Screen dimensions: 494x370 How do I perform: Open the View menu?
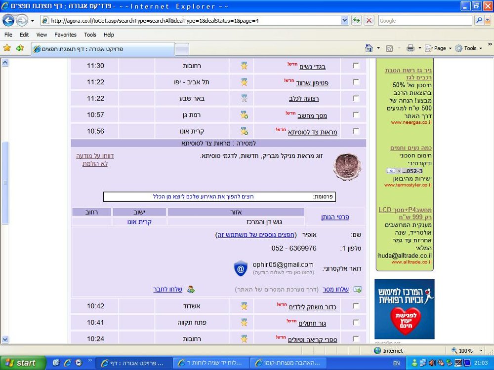point(41,35)
